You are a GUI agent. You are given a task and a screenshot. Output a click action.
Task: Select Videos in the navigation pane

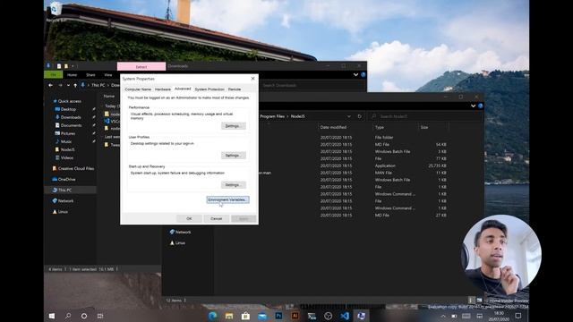point(66,157)
